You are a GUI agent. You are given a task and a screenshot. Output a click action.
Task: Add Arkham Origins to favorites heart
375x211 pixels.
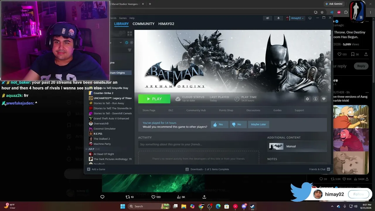(324, 99)
